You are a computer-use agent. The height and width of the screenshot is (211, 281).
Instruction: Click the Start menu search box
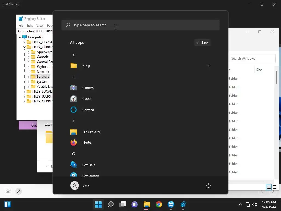click(x=140, y=25)
